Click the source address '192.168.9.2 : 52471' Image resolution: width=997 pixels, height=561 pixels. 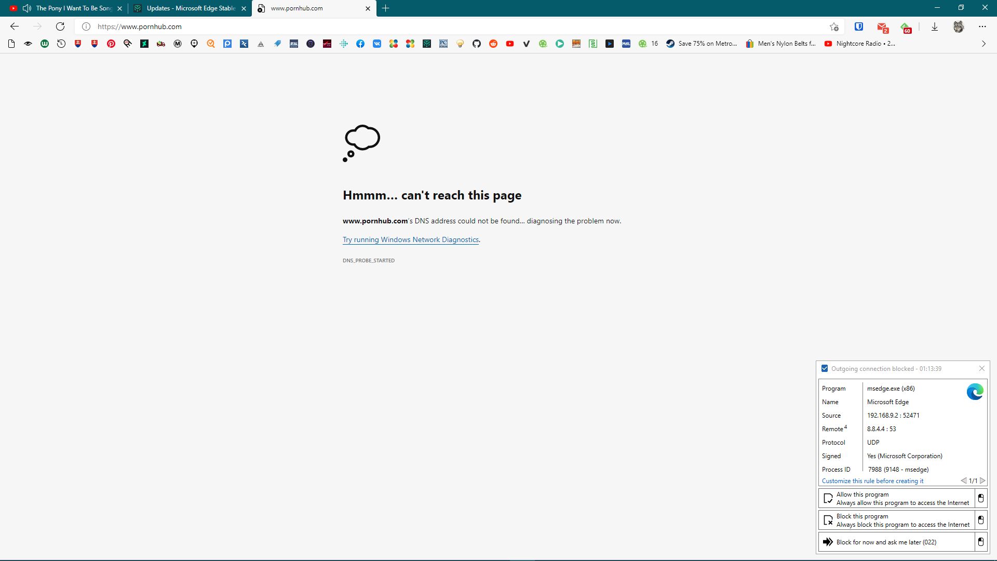(893, 416)
